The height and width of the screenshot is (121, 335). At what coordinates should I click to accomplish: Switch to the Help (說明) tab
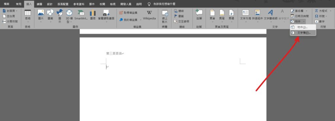click(x=139, y=4)
